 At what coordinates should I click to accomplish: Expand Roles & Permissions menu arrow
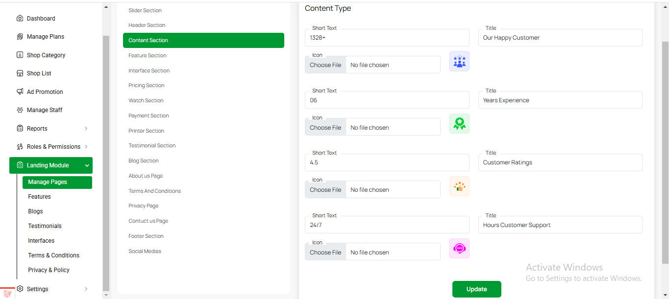(x=86, y=147)
